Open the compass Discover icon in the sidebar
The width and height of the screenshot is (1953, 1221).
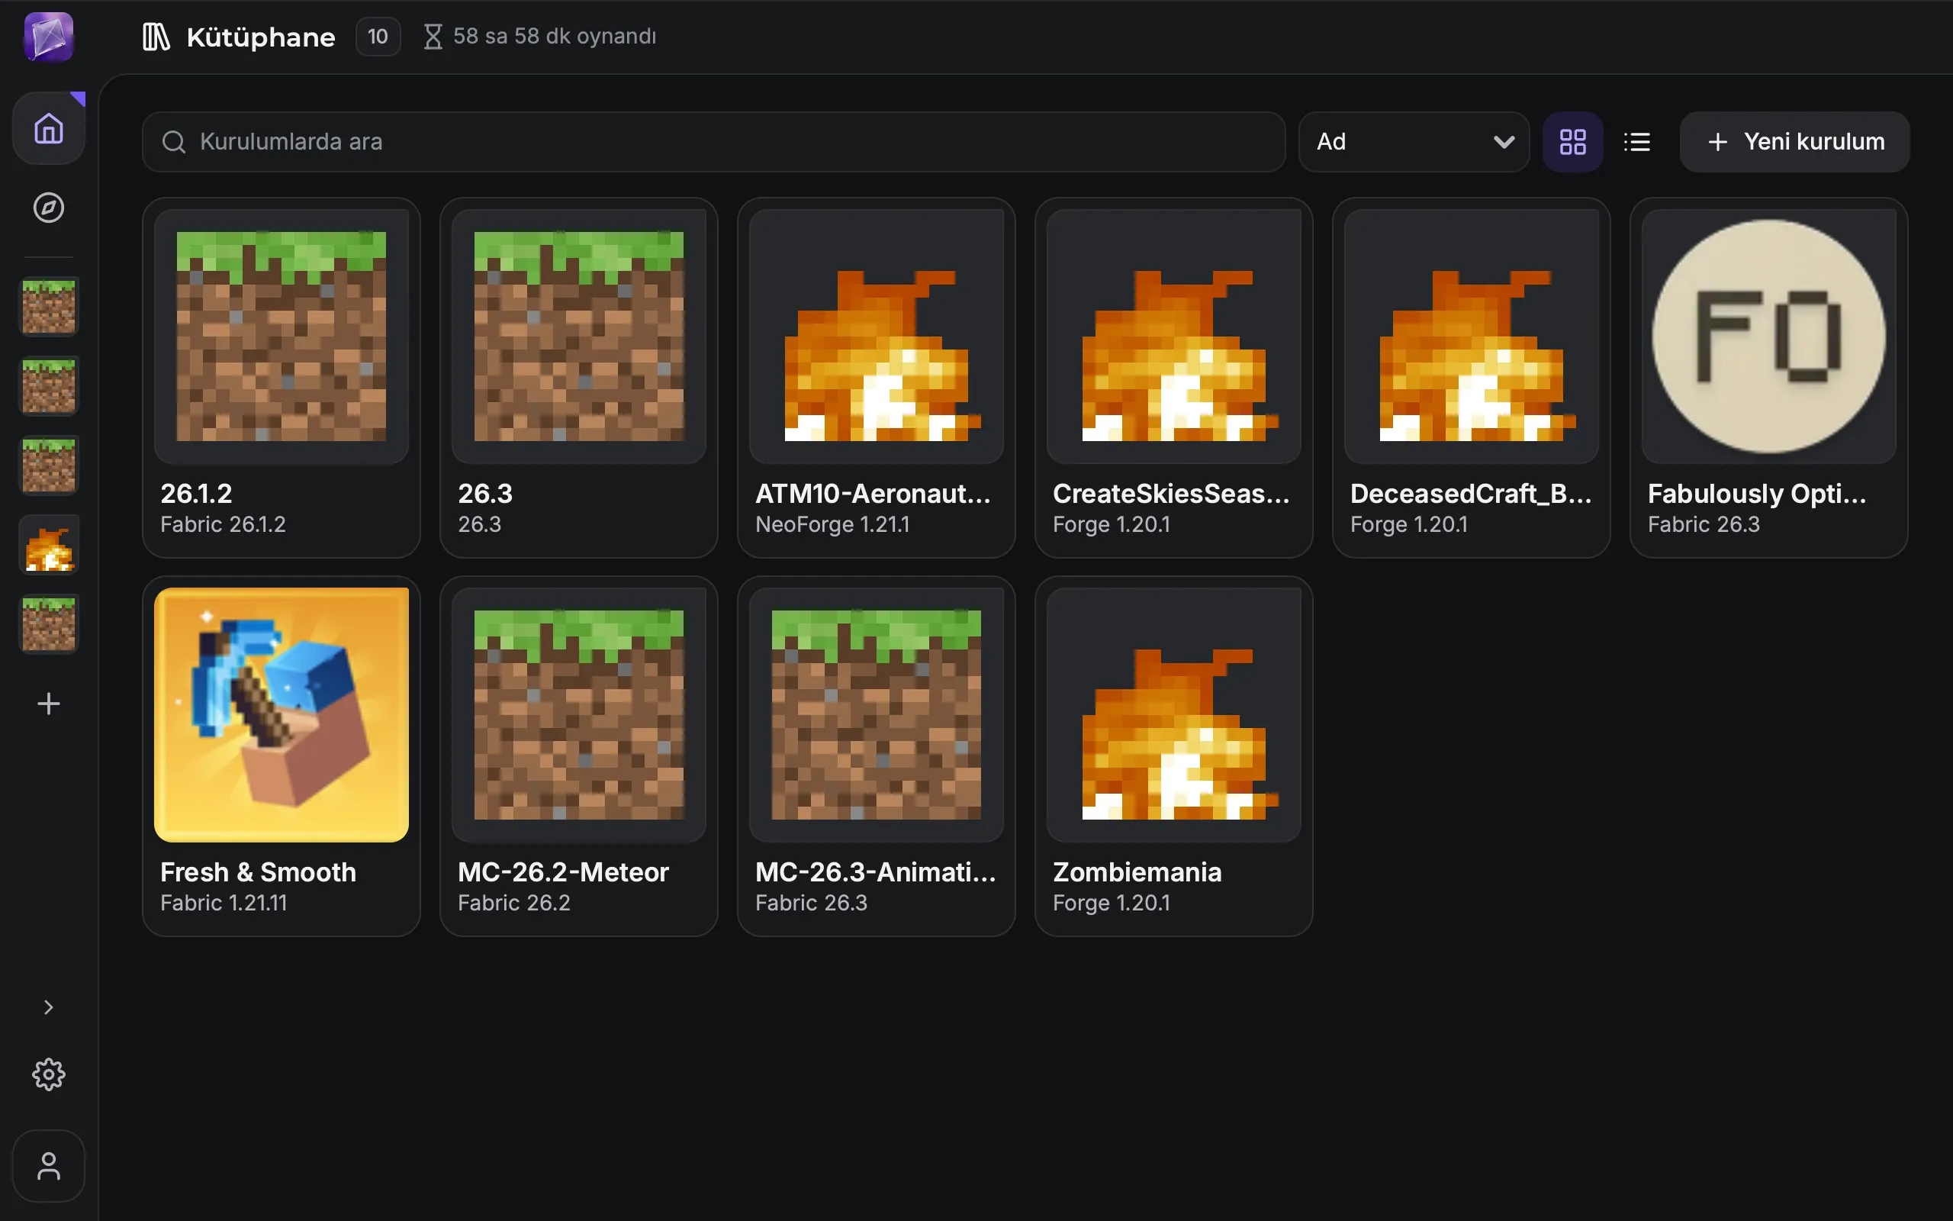[x=48, y=208]
